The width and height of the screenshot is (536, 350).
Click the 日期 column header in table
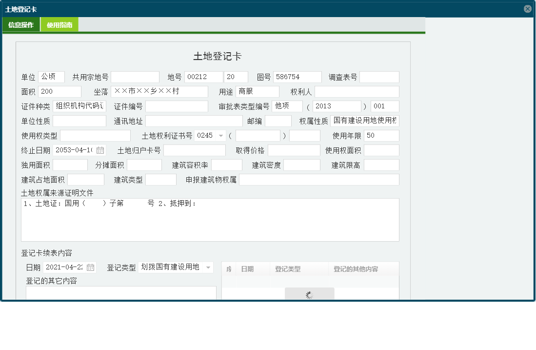click(247, 269)
